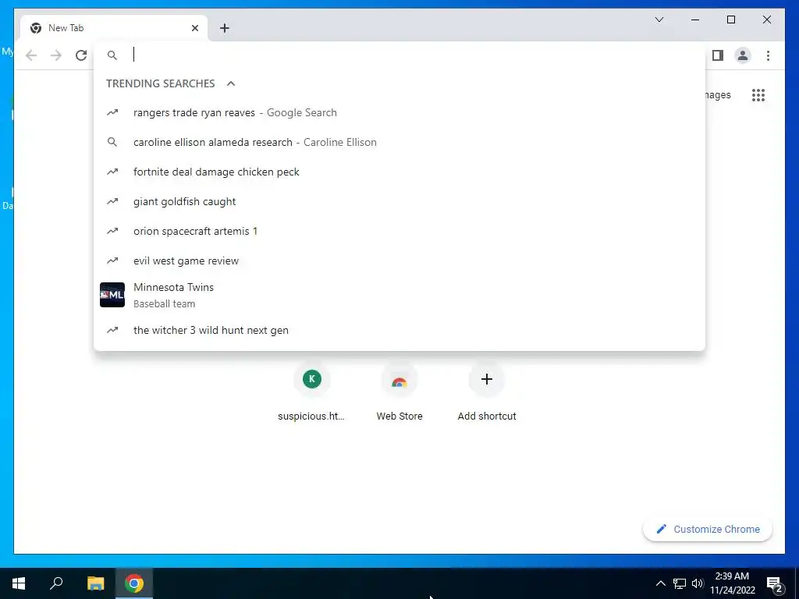Choose 'fortnite deal damage chicken peck' suggestion
Screen dimensions: 799x599
(x=399, y=172)
